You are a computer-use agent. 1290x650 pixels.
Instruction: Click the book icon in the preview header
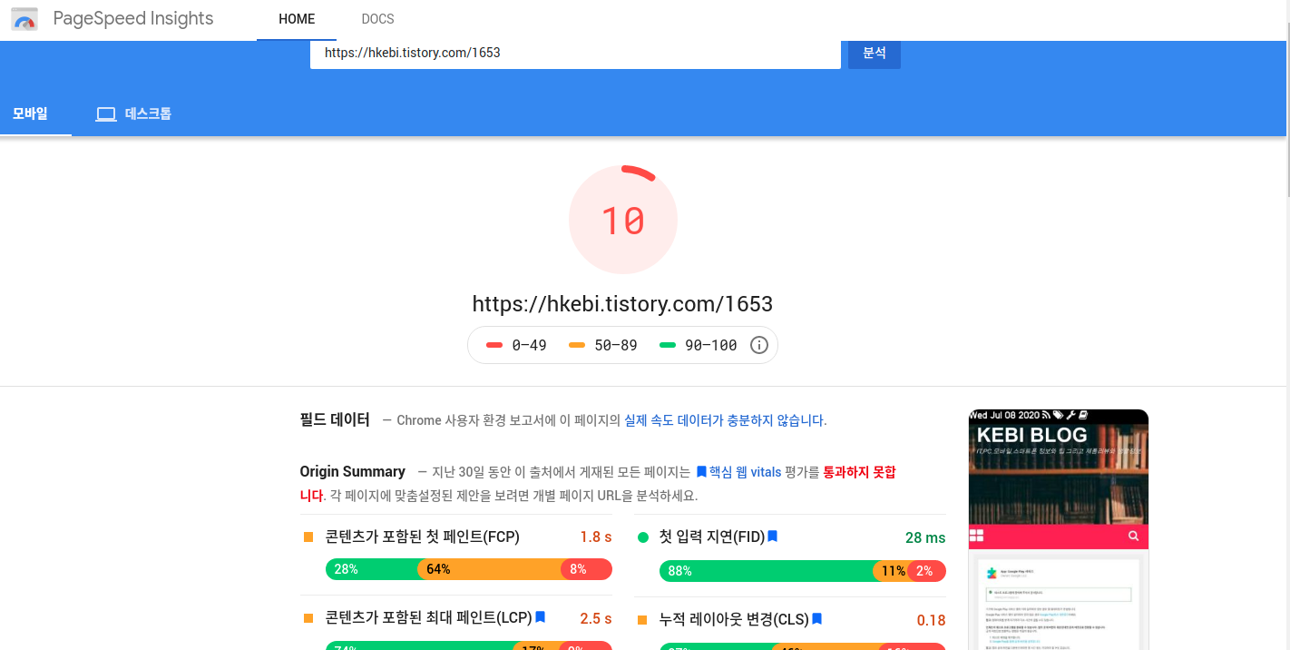1083,415
